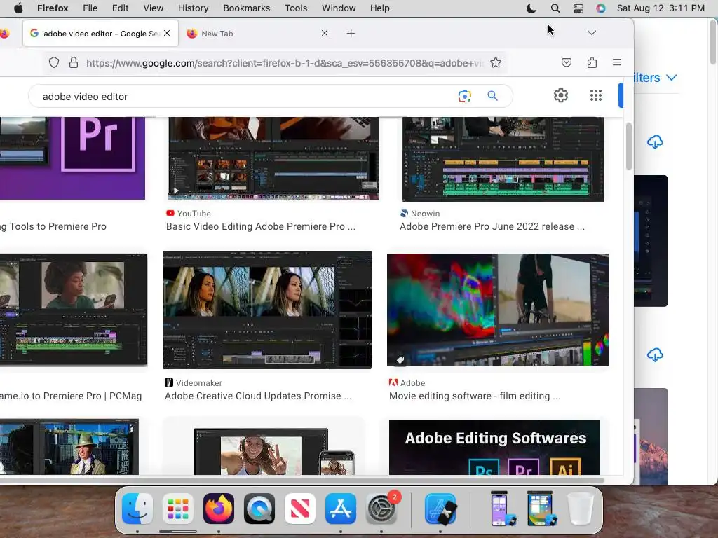Click the date and time in menu bar
Image resolution: width=718 pixels, height=538 pixels.
point(661,8)
